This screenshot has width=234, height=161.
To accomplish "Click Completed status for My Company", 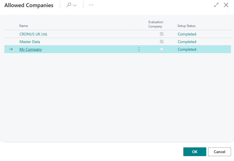I will (x=187, y=49).
